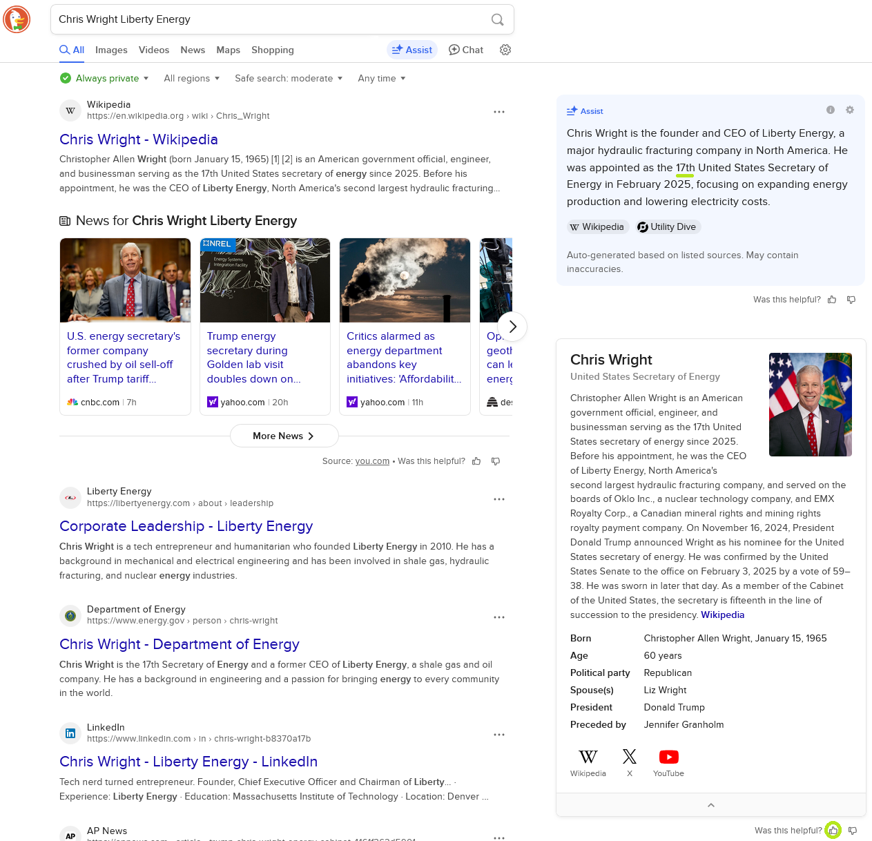The image size is (872, 841).
Task: Switch to Images tab
Action: [111, 50]
